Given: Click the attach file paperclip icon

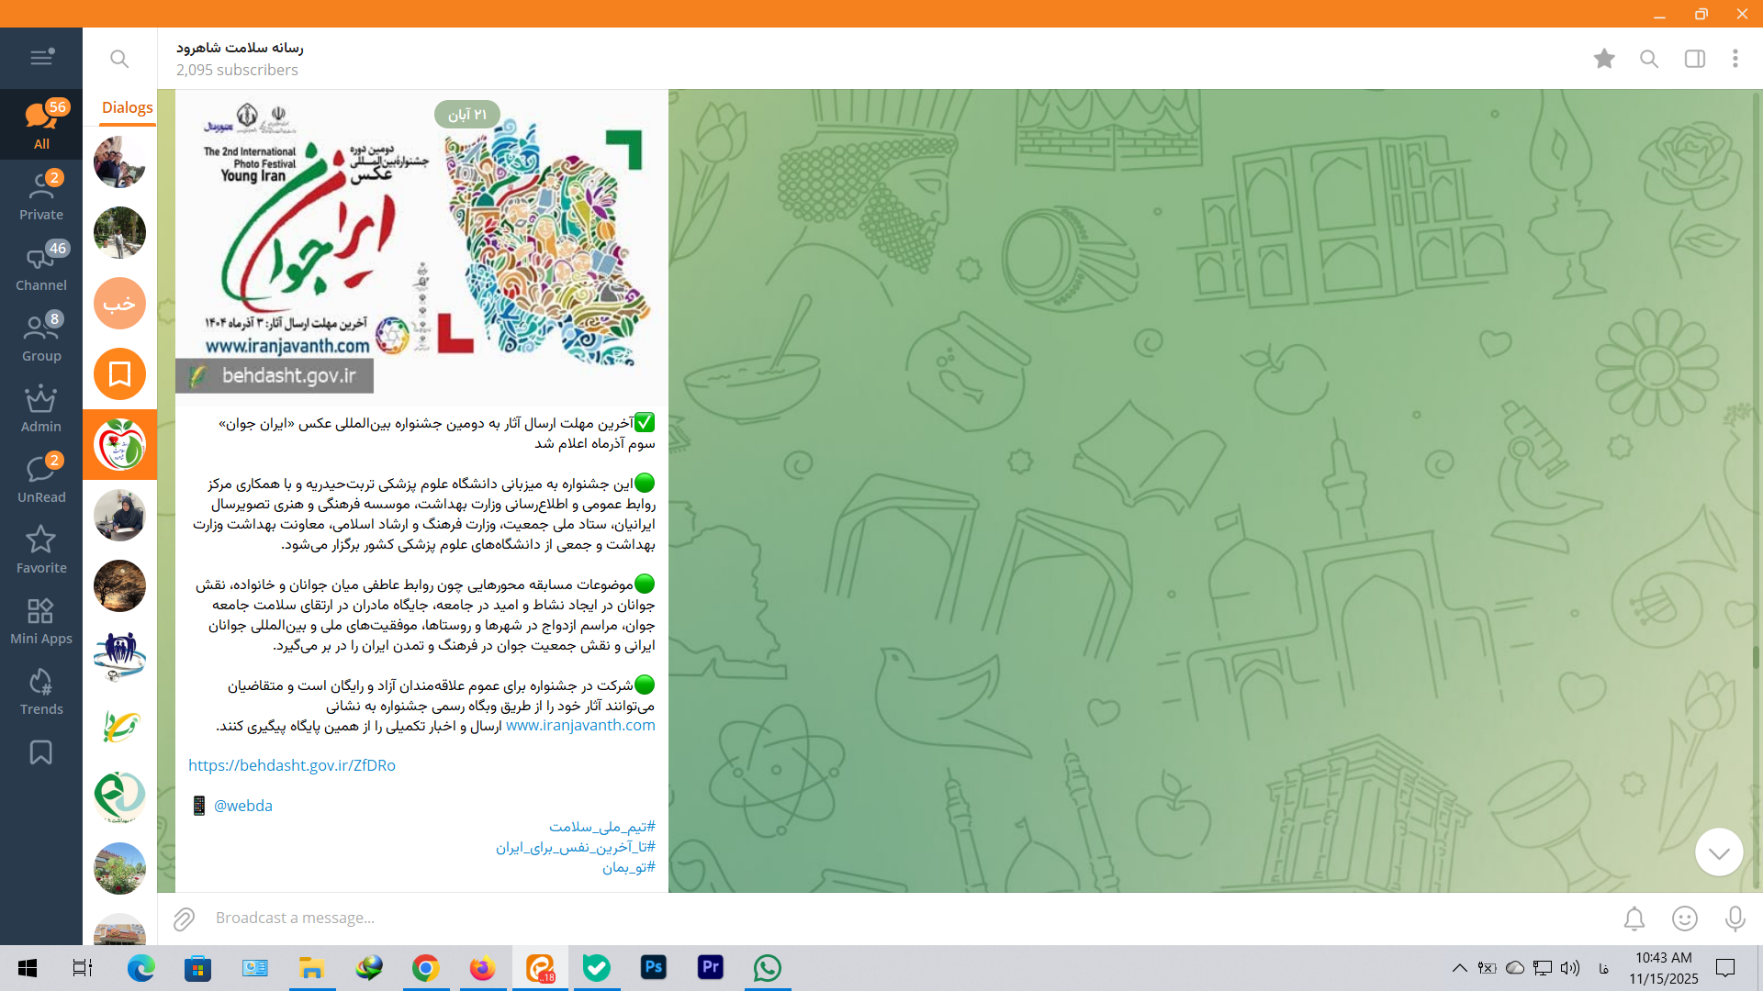Looking at the screenshot, I should click(x=184, y=919).
